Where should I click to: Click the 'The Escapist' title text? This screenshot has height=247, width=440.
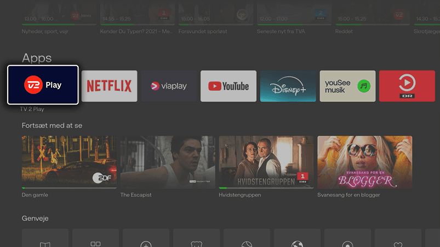click(136, 195)
